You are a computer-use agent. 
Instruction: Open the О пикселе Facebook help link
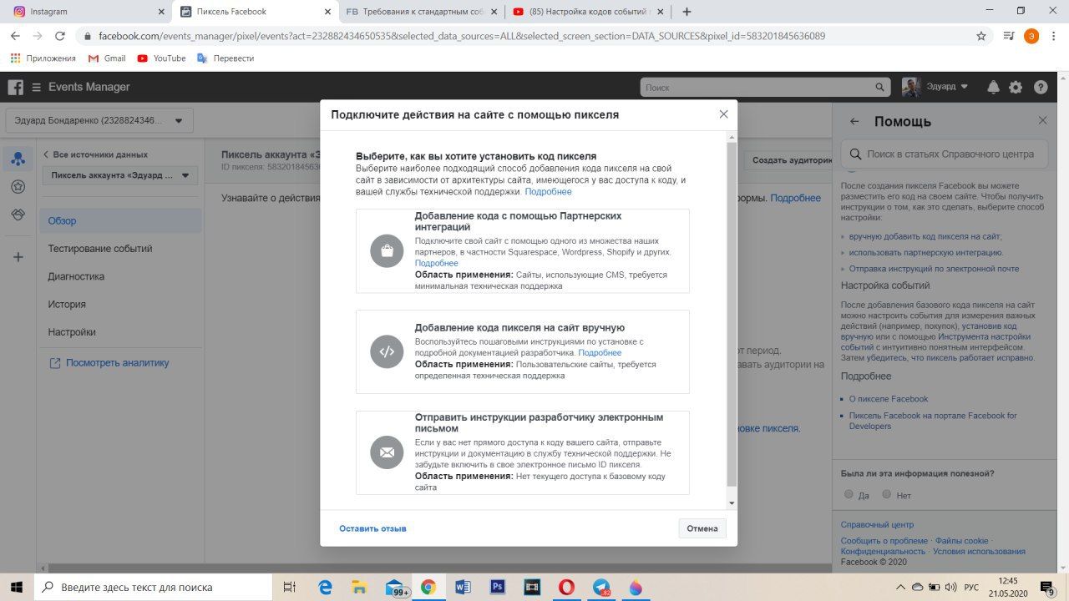[889, 399]
